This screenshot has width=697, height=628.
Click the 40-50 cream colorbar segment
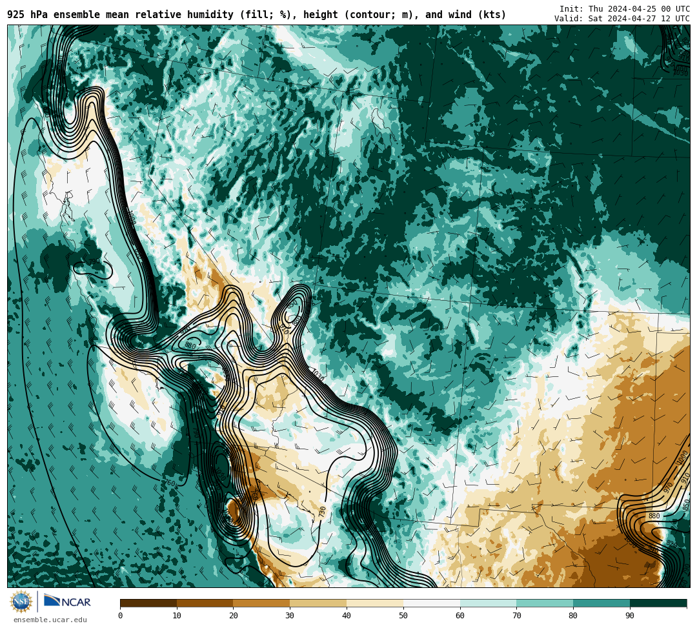coord(375,603)
